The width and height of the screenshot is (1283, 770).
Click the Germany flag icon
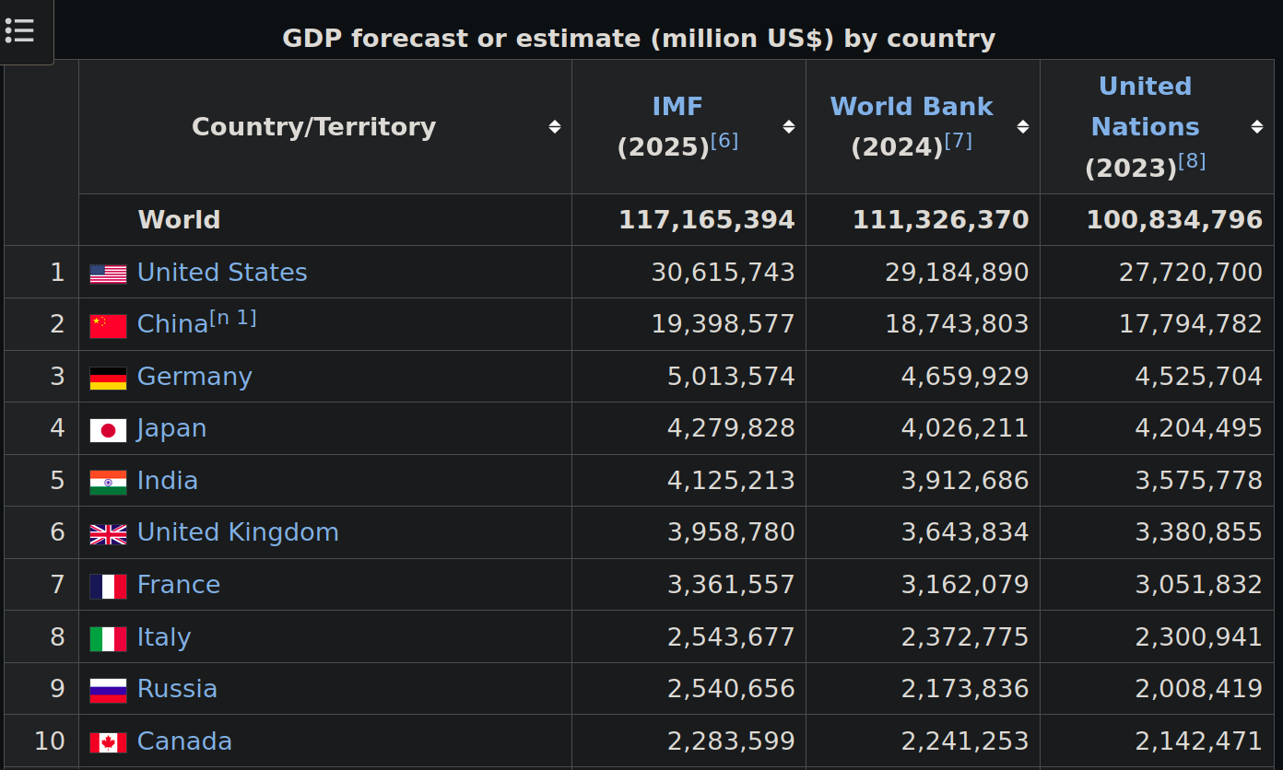click(x=108, y=378)
